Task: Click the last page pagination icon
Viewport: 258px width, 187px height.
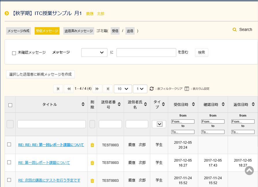Action: (x=108, y=89)
